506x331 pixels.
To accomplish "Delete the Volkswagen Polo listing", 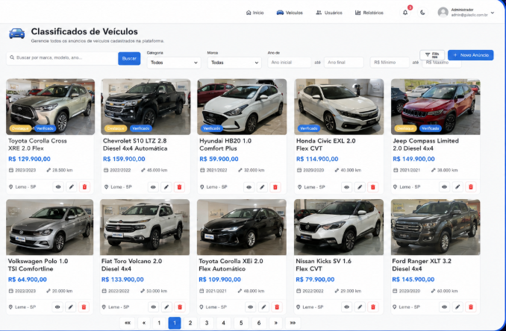I will point(84,307).
